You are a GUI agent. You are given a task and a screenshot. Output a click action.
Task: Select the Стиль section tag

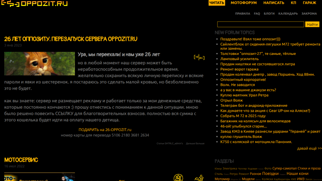tap(219, 174)
